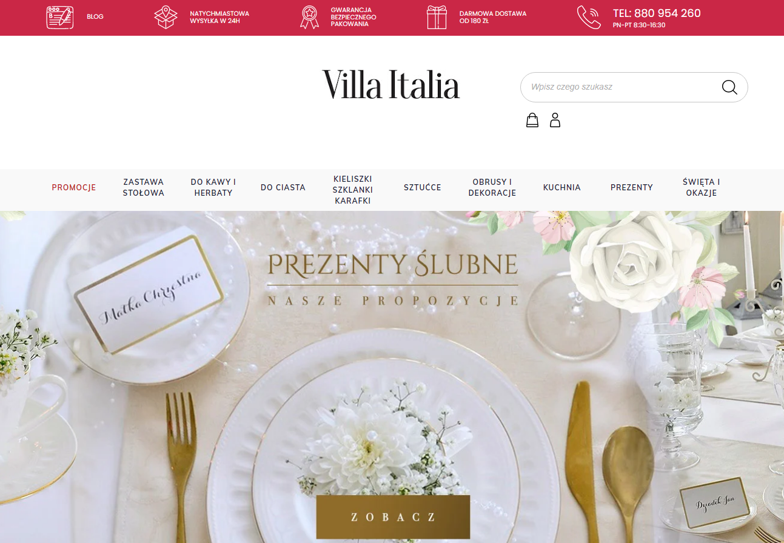Click the Blog link in top bar

coord(95,17)
